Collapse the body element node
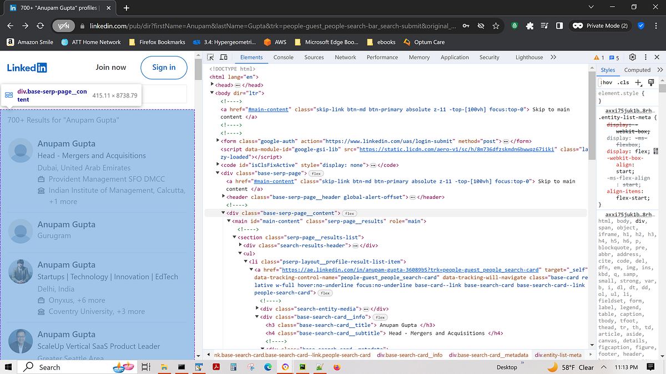This screenshot has width=666, height=374. pyautogui.click(x=212, y=93)
